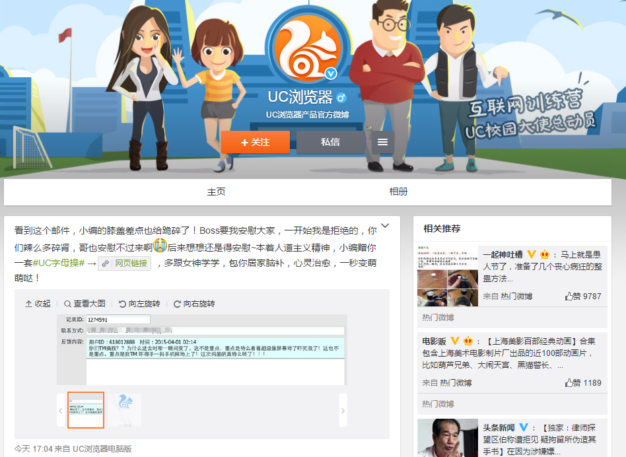Click the 相关推荐 panel heading

tap(442, 228)
